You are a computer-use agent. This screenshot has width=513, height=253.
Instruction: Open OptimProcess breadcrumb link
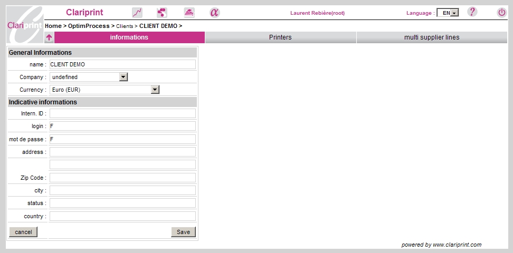(89, 26)
